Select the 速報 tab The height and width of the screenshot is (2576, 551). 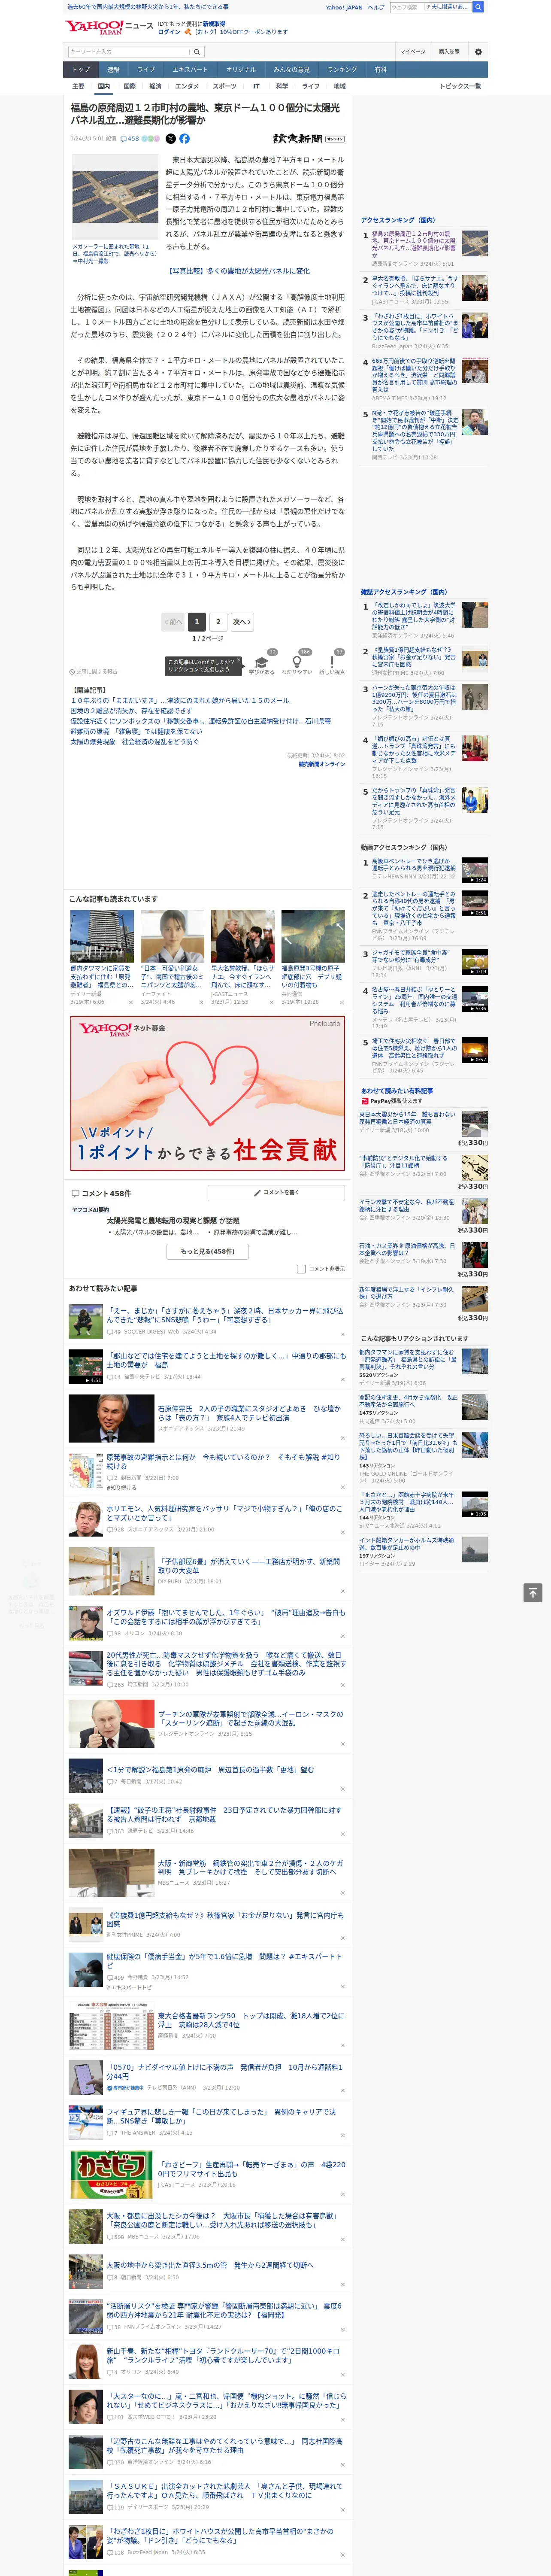(113, 70)
